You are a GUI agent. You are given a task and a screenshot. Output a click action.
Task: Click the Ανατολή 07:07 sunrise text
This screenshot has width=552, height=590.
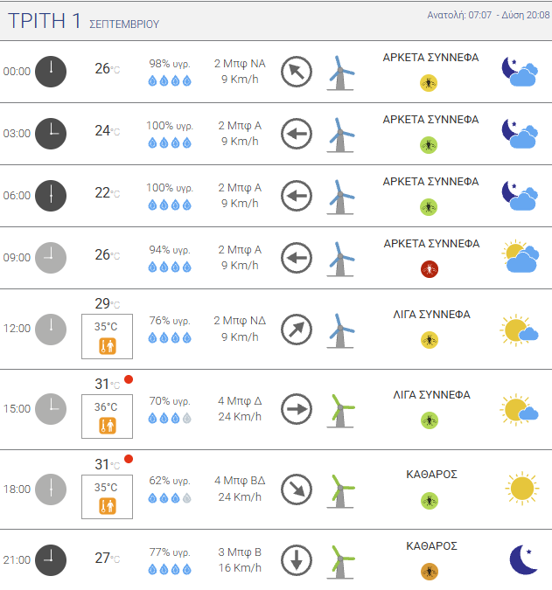click(459, 15)
